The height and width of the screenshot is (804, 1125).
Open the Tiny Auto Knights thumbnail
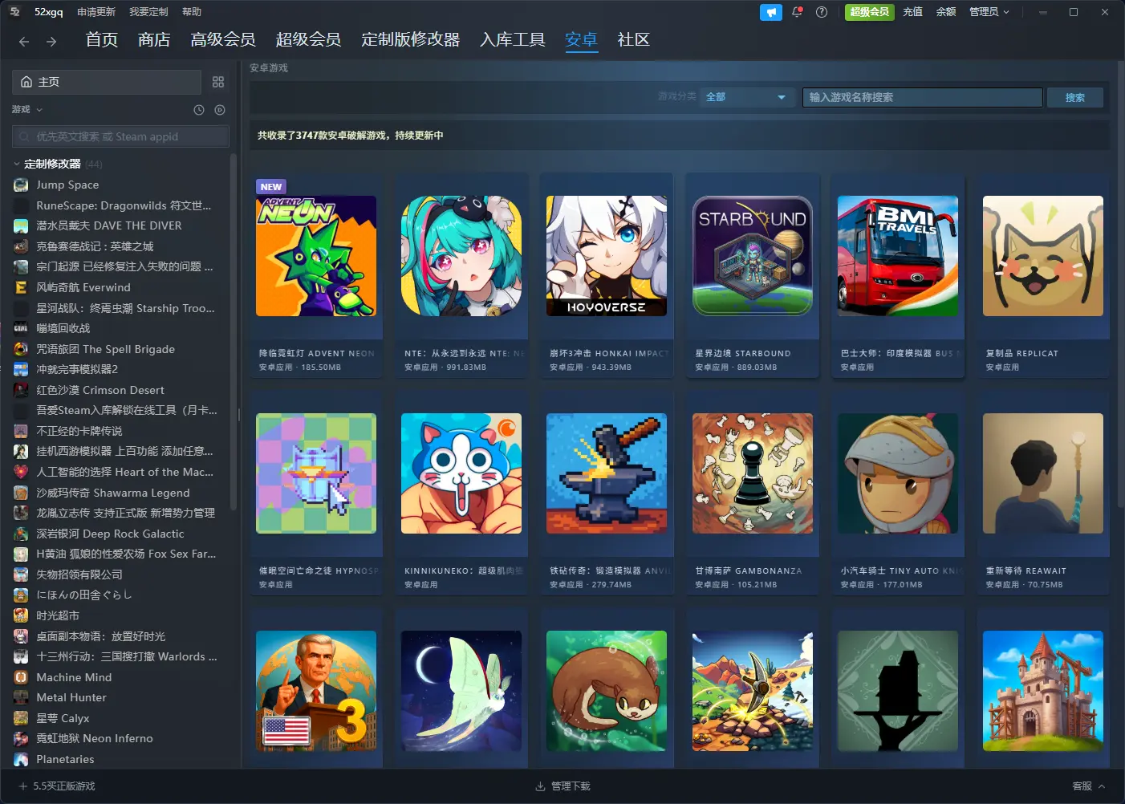[898, 473]
